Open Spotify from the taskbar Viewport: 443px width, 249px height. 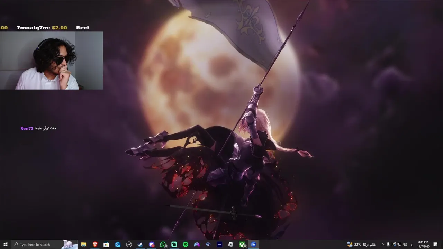pos(186,245)
